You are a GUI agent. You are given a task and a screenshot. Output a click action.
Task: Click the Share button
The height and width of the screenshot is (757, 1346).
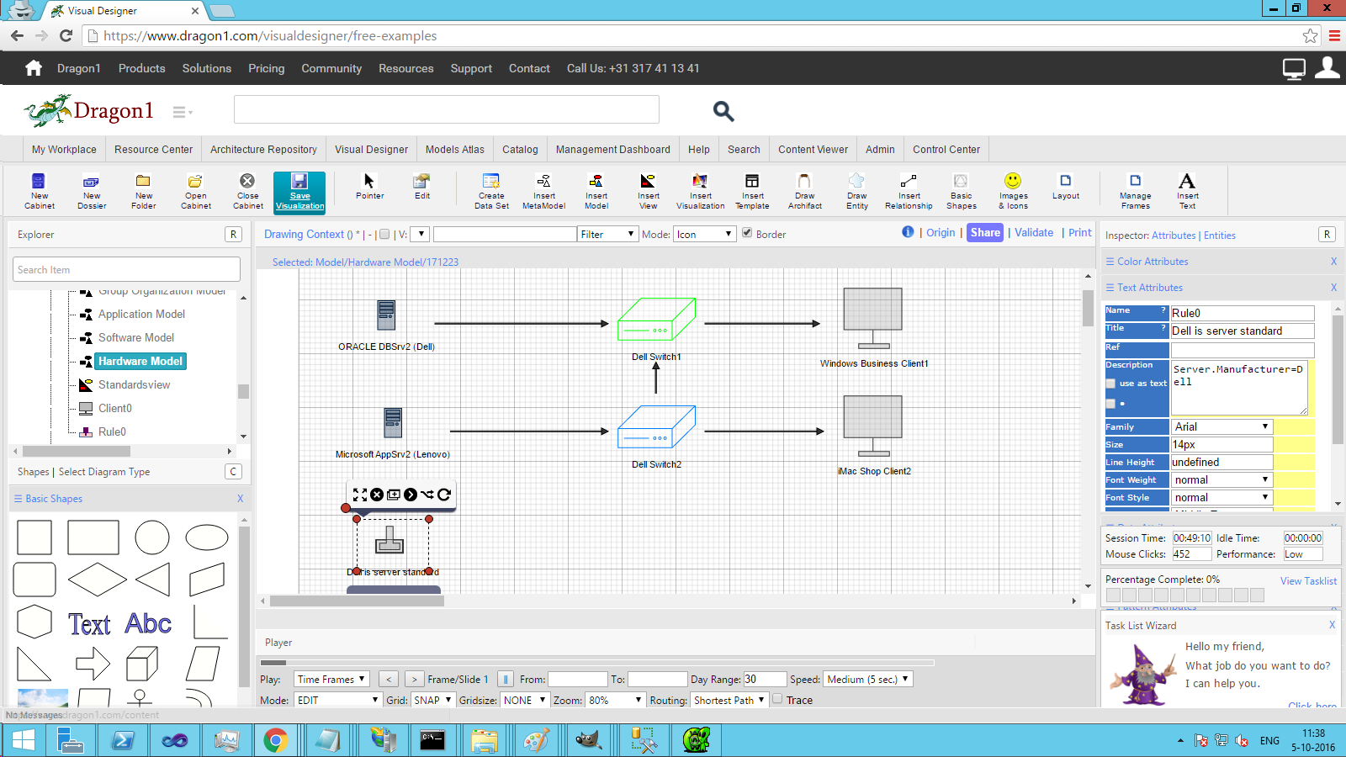[985, 232]
